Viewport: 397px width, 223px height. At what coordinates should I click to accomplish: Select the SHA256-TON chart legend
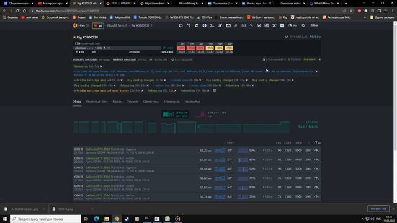click(x=211, y=115)
